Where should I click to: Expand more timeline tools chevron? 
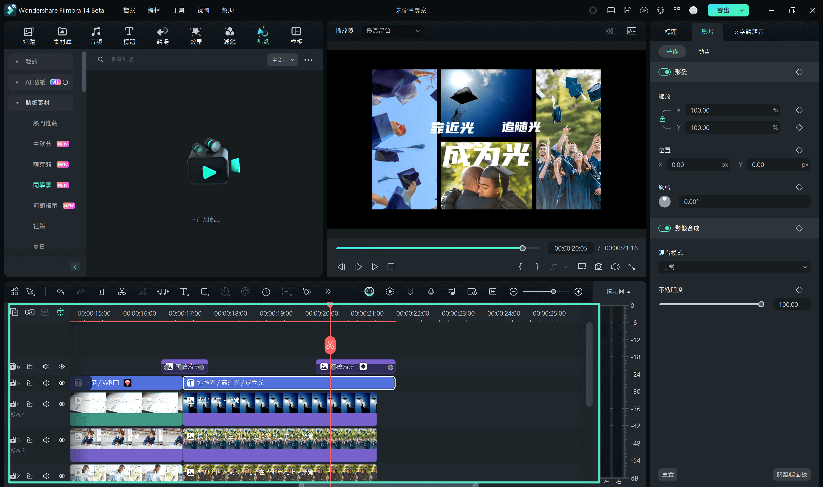click(327, 291)
